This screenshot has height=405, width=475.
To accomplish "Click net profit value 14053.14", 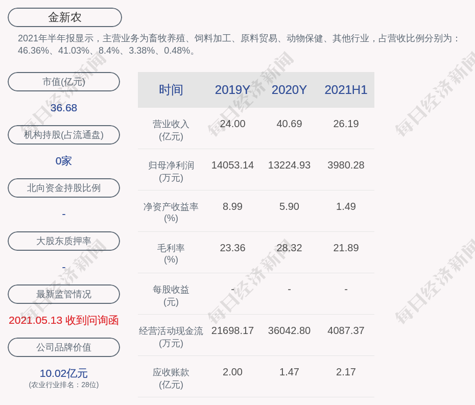I will (x=232, y=165).
